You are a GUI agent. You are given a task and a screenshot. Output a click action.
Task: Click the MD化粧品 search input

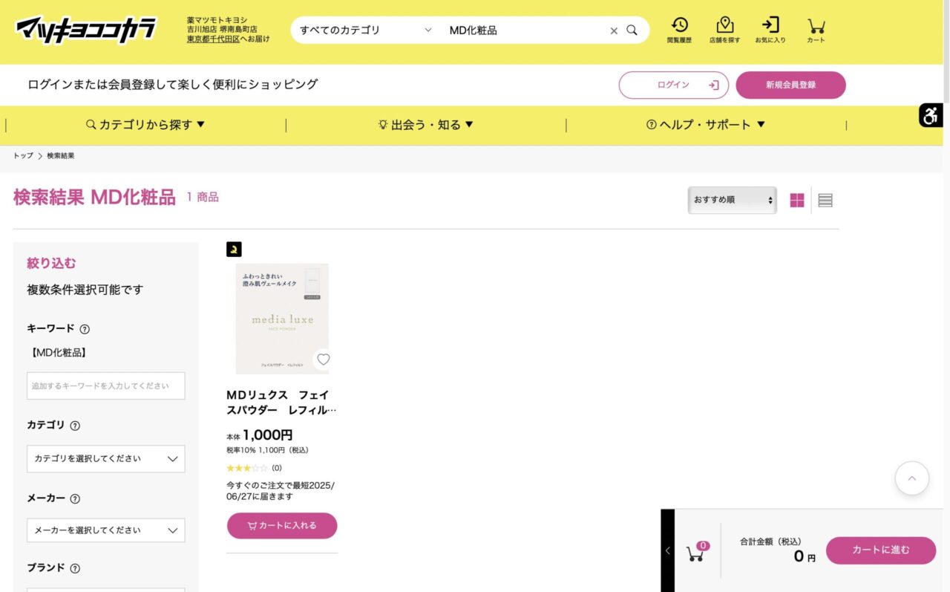tap(525, 30)
